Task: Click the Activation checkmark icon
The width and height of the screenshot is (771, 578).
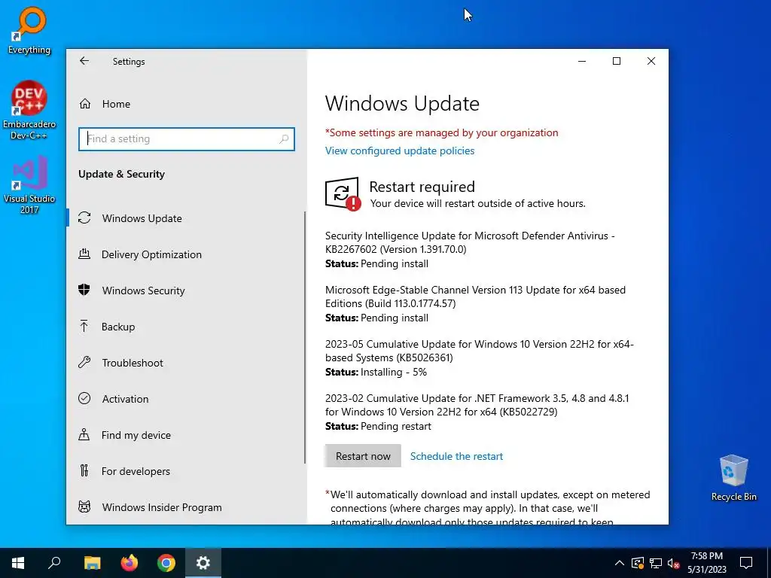Action: 84,399
